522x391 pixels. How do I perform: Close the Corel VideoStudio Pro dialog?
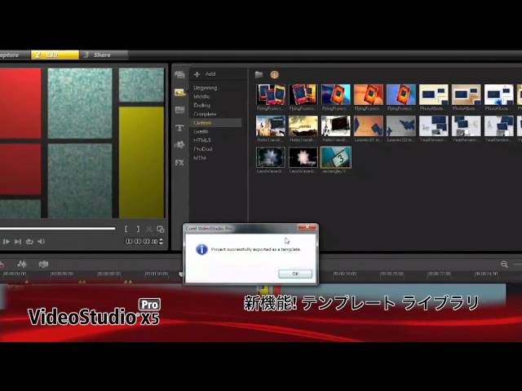pos(307,227)
